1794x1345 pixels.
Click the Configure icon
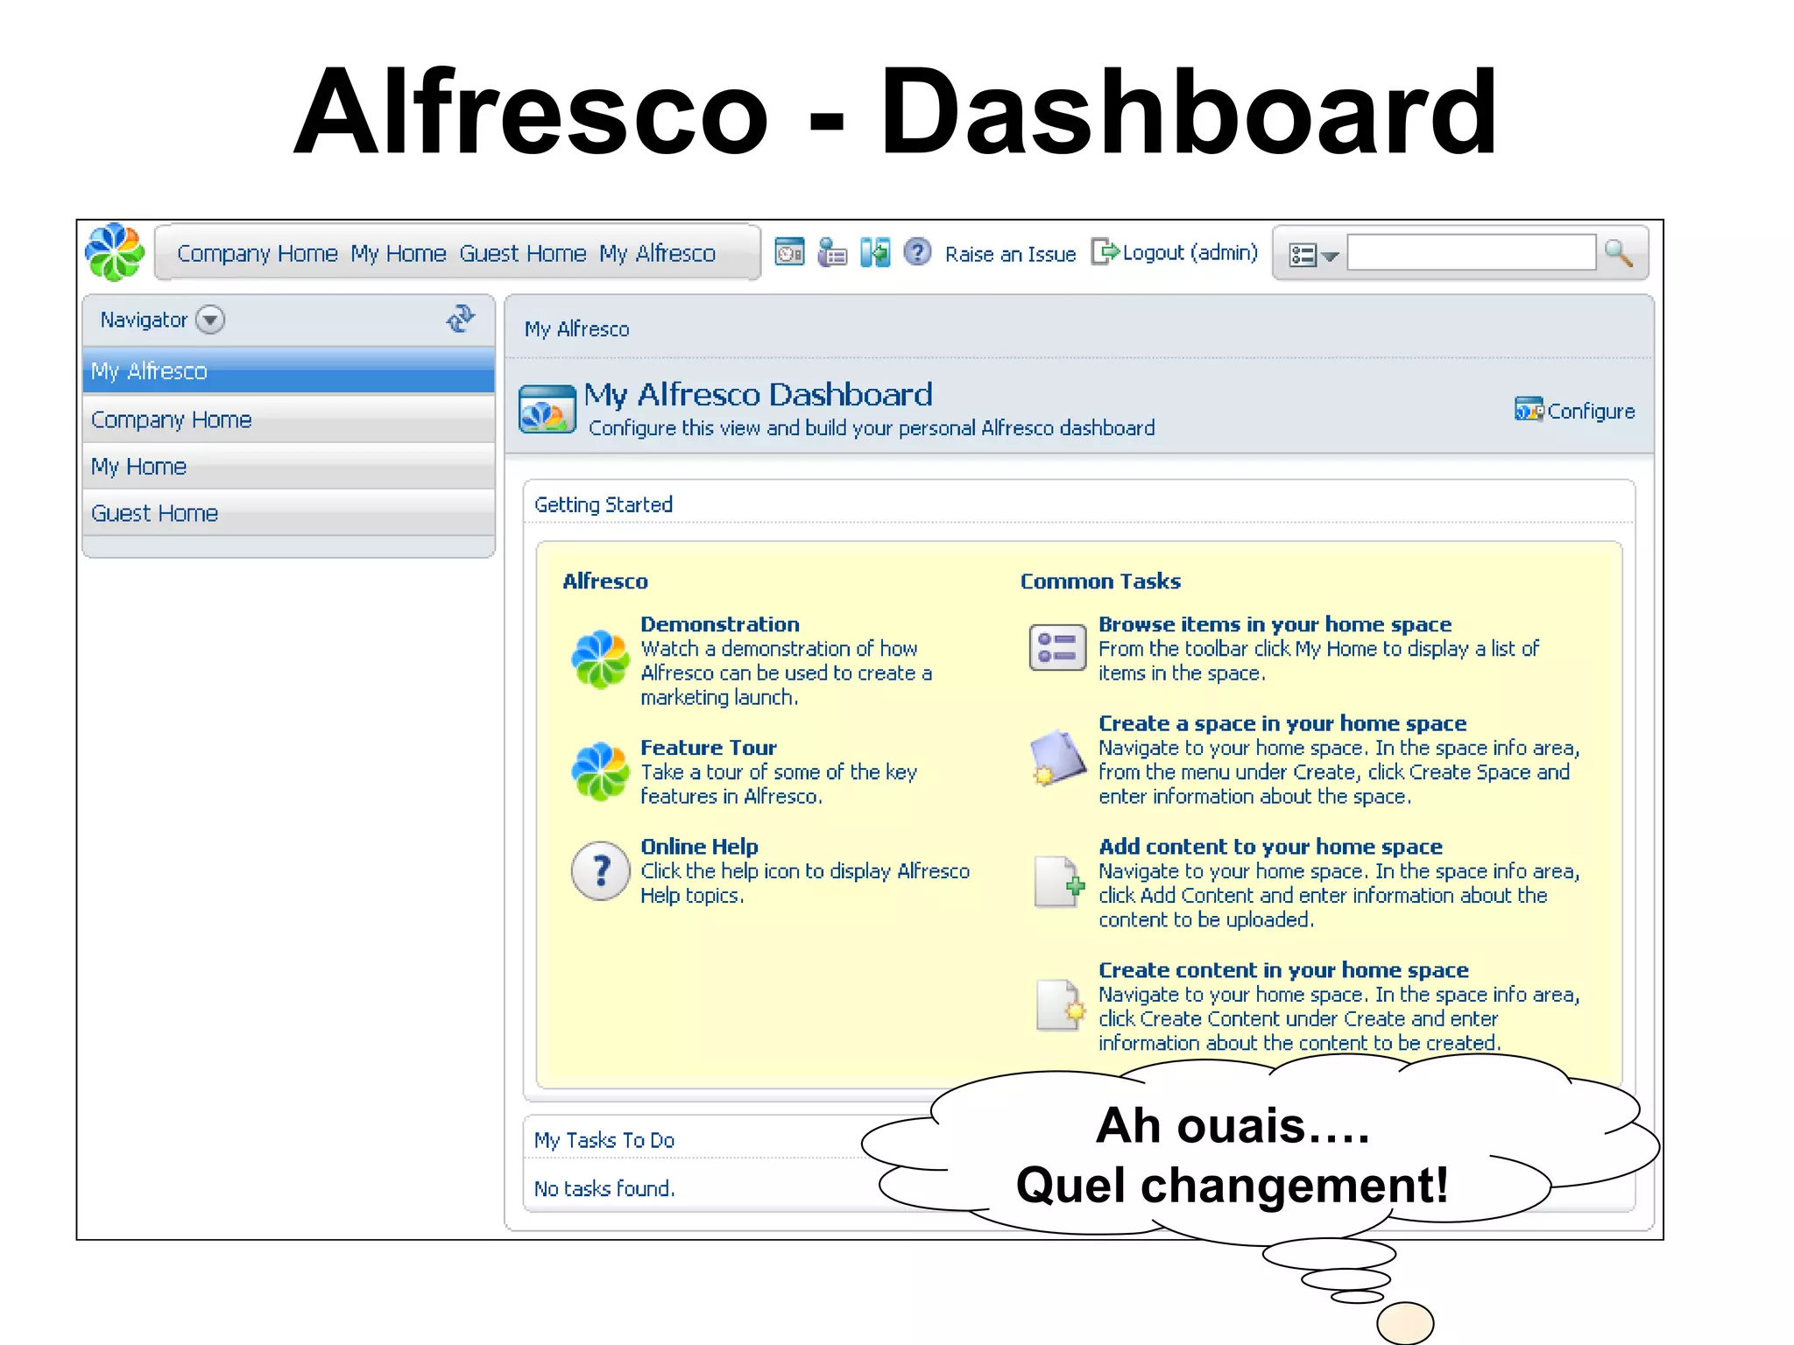(1529, 409)
